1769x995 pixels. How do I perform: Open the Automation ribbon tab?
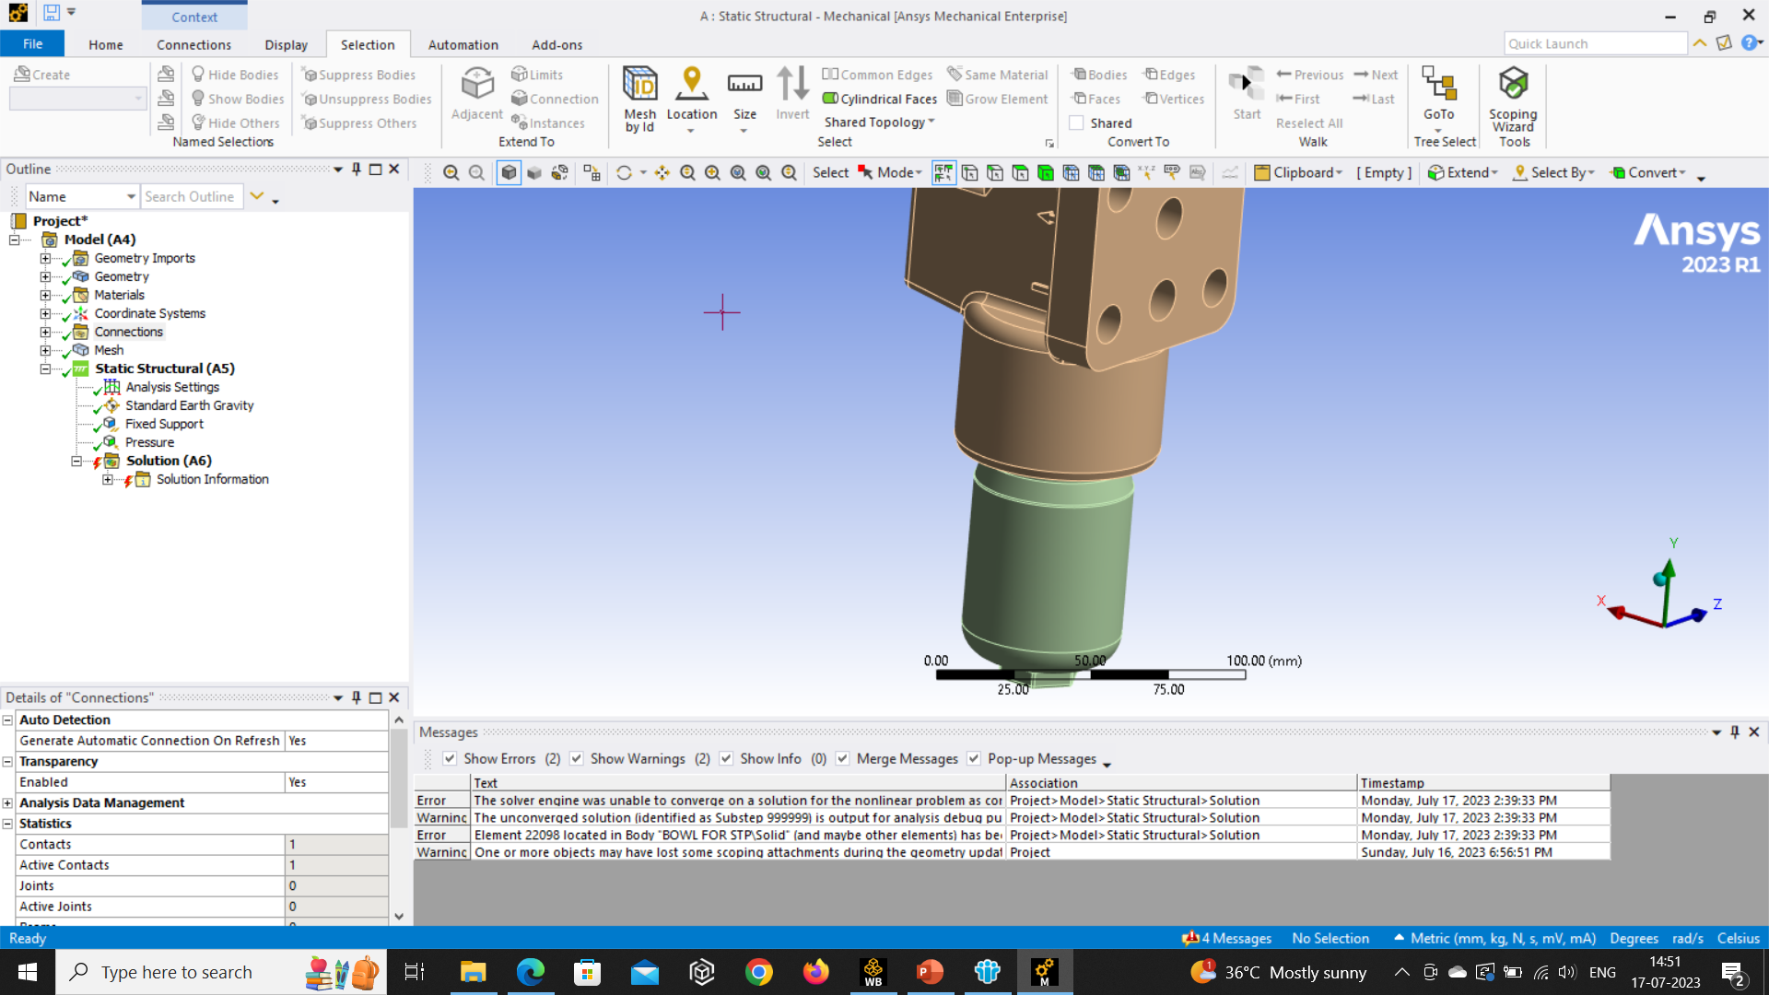tap(463, 44)
